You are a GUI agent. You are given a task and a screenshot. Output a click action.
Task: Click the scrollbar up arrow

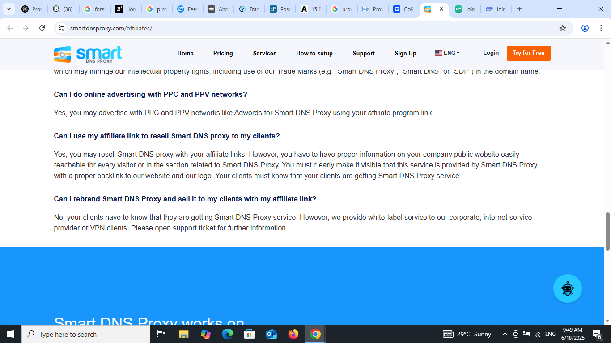pos(607,43)
